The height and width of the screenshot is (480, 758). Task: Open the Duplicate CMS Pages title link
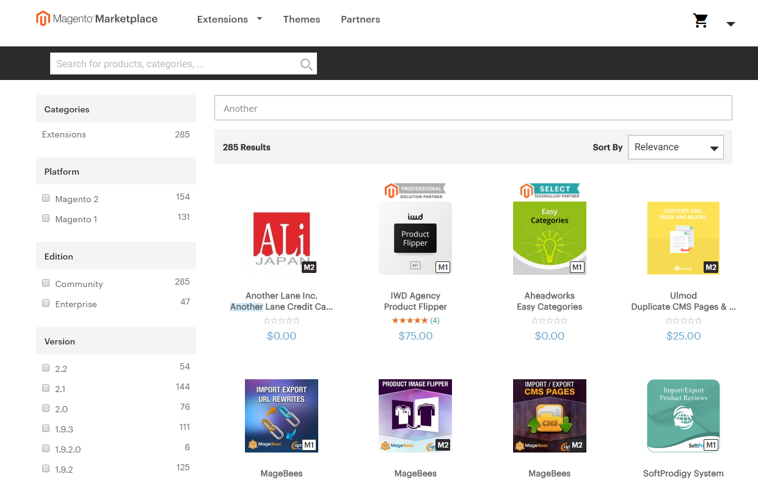pyautogui.click(x=683, y=307)
